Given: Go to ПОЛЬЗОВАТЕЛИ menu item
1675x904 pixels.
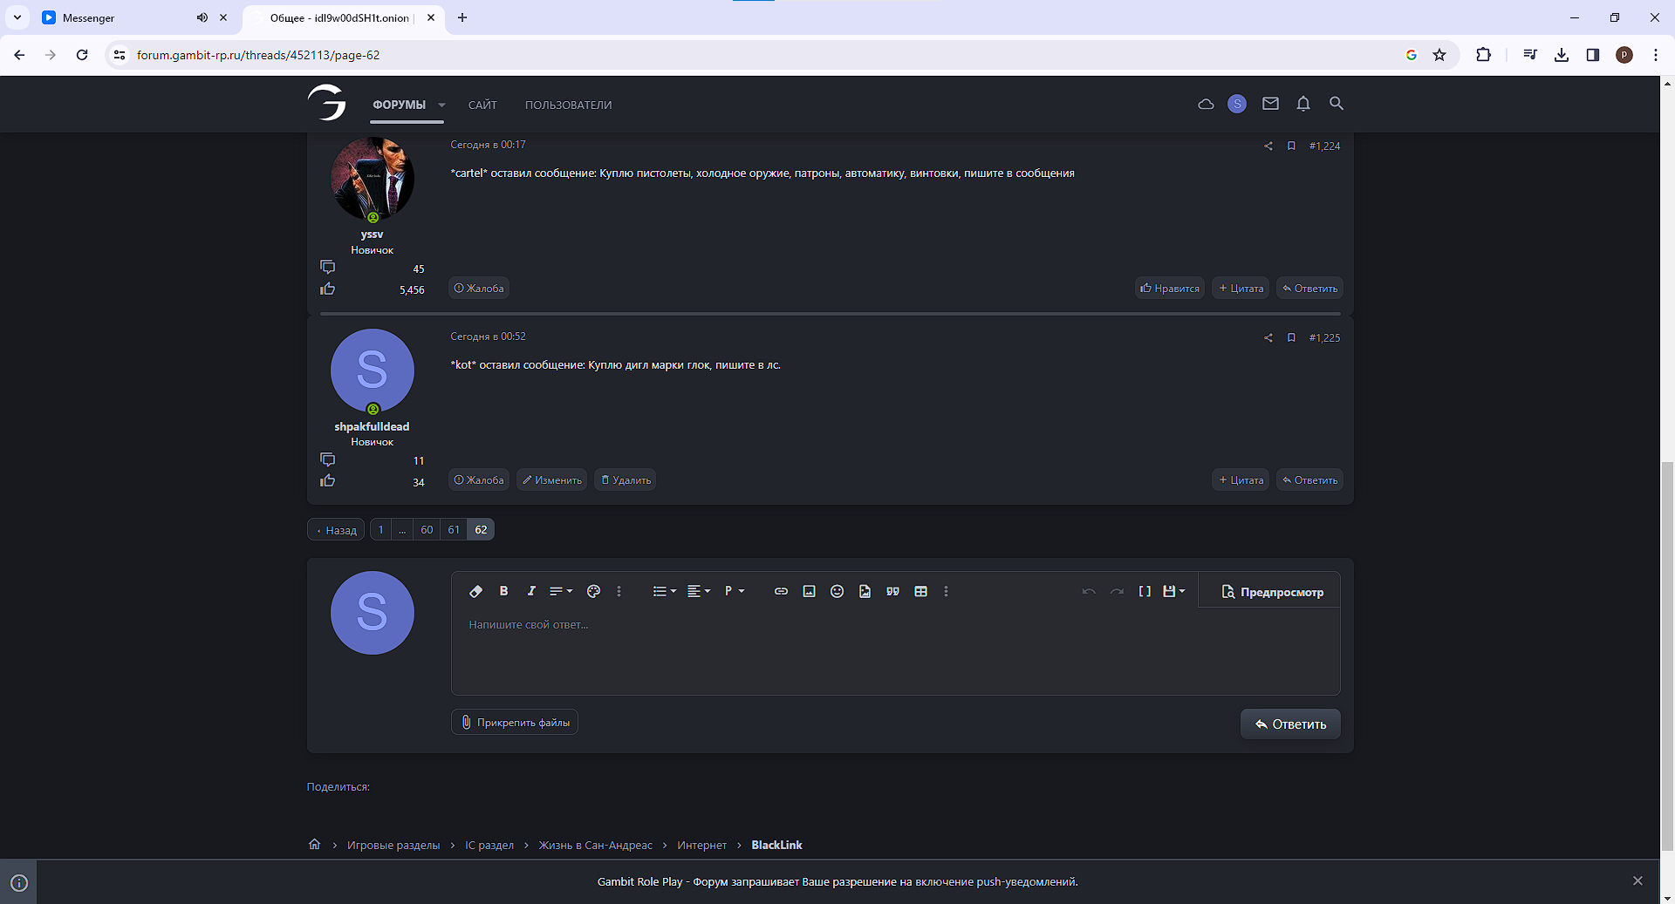Looking at the screenshot, I should coord(568,105).
